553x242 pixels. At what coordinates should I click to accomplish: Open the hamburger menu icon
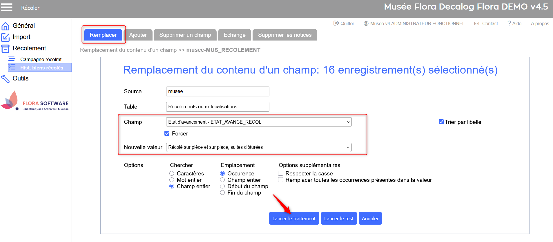coord(6,7)
